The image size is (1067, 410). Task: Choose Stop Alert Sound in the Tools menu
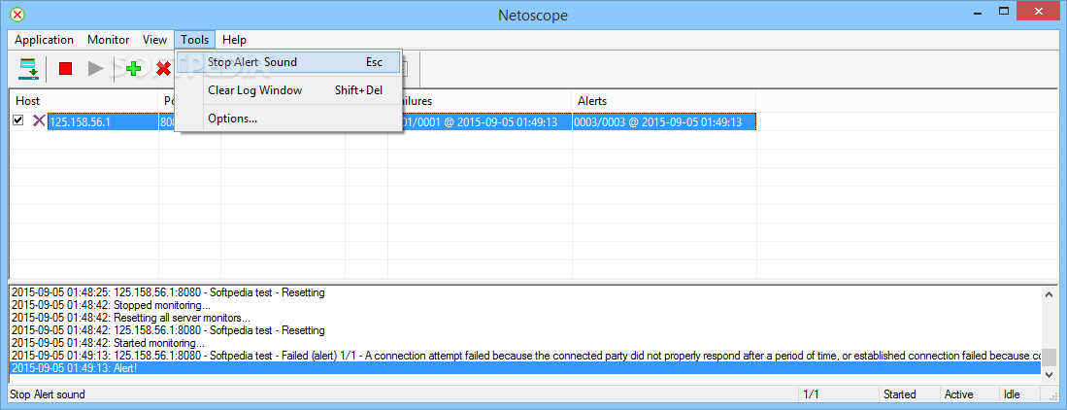[288, 62]
